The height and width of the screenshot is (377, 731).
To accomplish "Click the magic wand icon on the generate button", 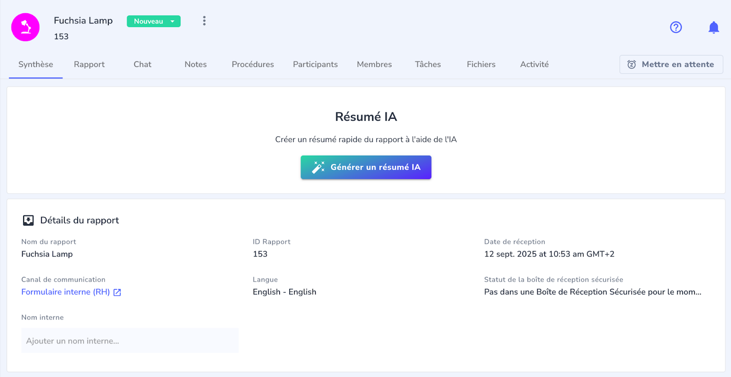I will [x=318, y=167].
